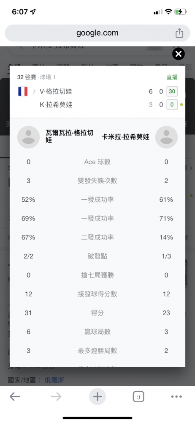195x423 pixels.
Task: Close the match stats popup
Action: pos(178,54)
